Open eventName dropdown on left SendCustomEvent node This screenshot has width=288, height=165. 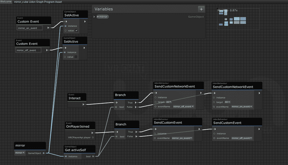(182, 138)
